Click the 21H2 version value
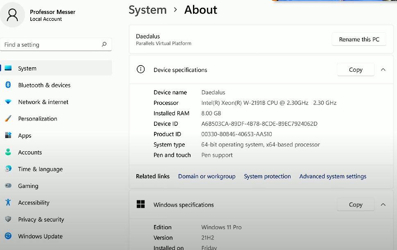 (208, 238)
